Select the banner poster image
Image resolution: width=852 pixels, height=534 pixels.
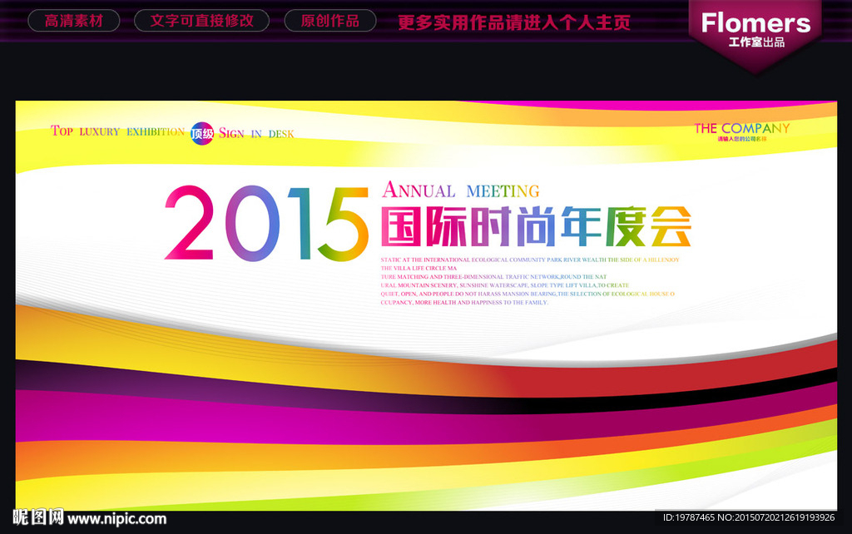(426, 305)
